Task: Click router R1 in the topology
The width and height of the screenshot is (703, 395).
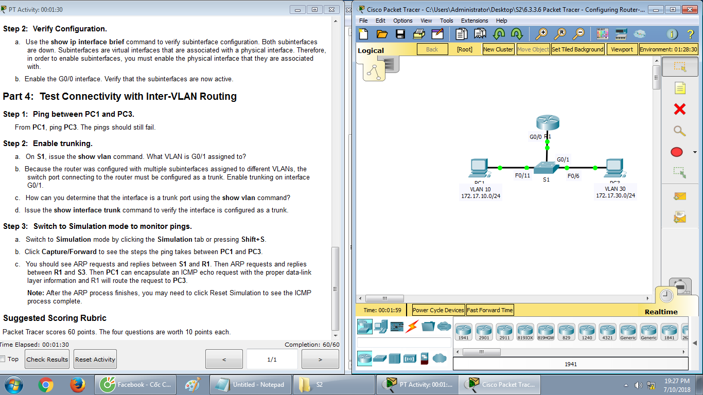Action: [547, 123]
